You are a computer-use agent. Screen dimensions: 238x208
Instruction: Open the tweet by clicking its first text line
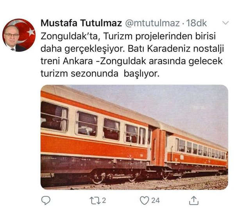click(x=128, y=36)
